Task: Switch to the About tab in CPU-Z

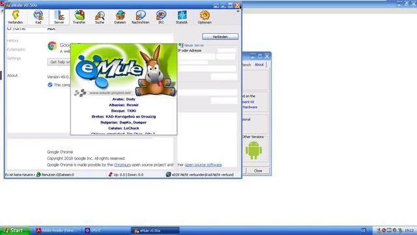Action: (x=259, y=65)
